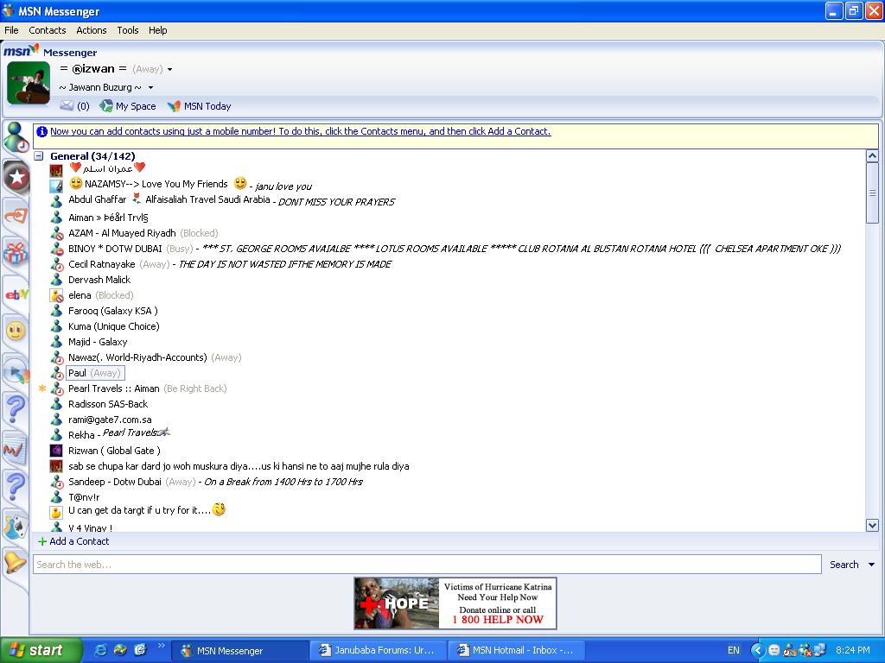
Task: Open the status dropdown arrow next to (Away)
Action: click(169, 69)
